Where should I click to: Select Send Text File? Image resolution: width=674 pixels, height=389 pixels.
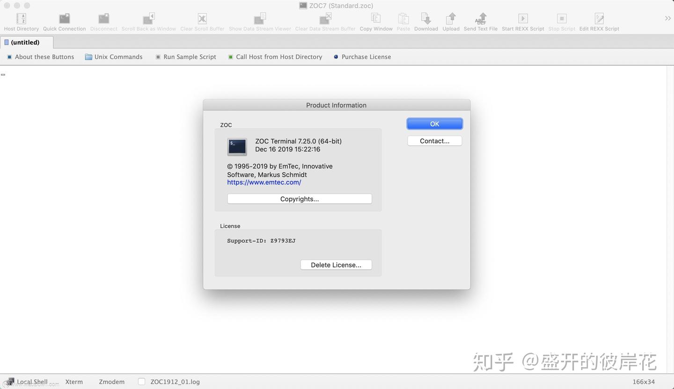point(480,20)
